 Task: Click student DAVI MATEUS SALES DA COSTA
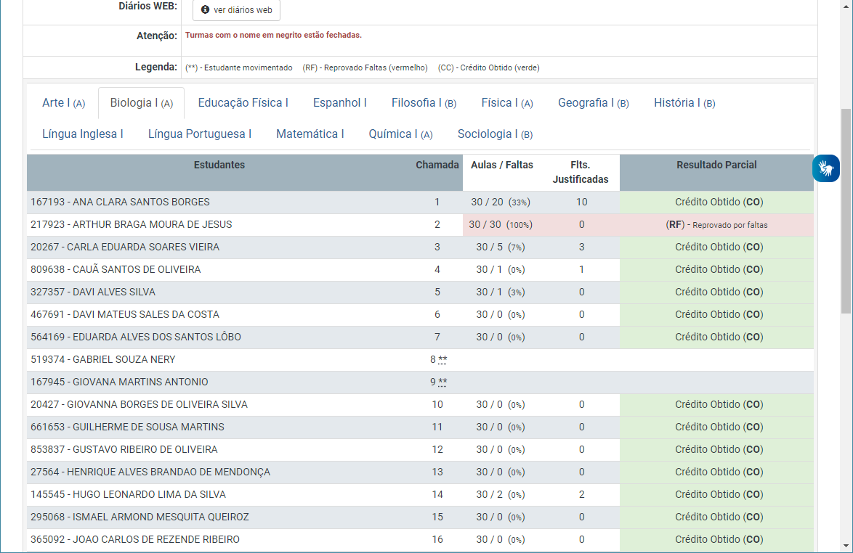125,314
